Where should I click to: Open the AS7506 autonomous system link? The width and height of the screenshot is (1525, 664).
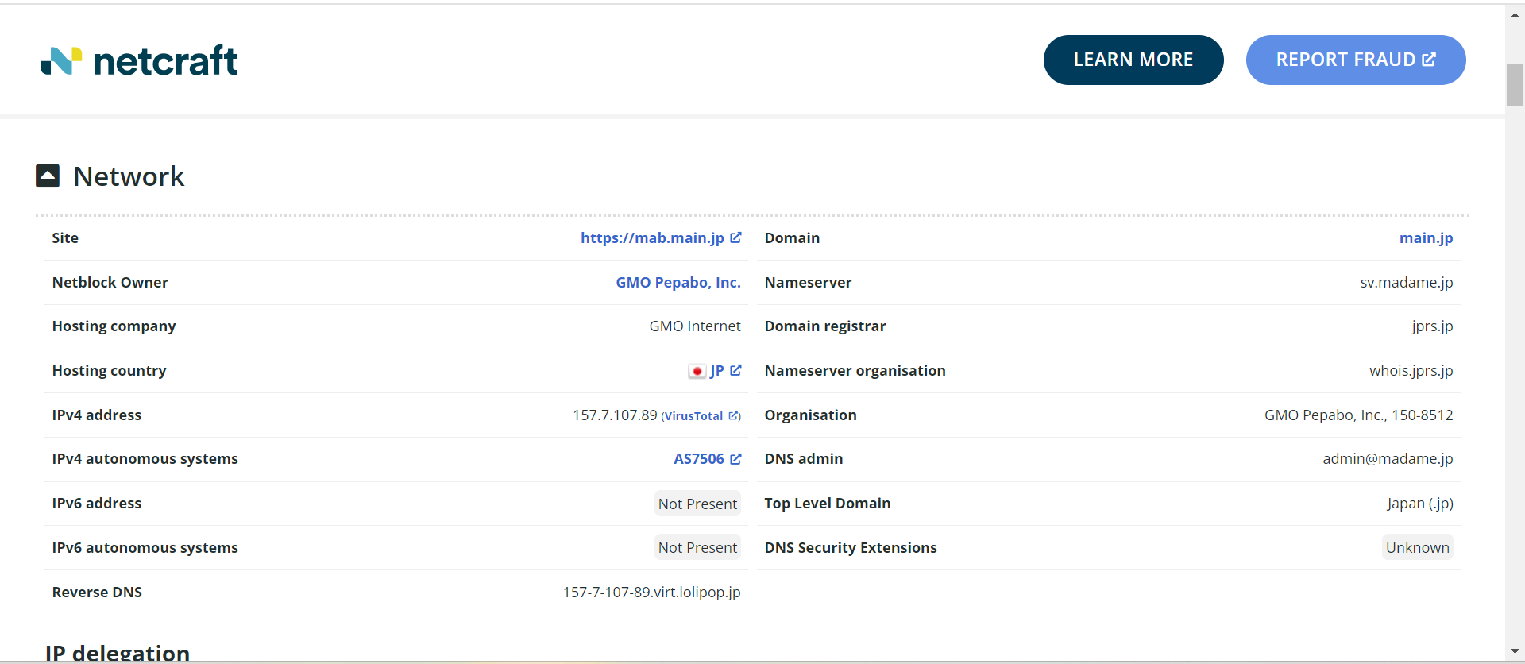[x=699, y=459]
